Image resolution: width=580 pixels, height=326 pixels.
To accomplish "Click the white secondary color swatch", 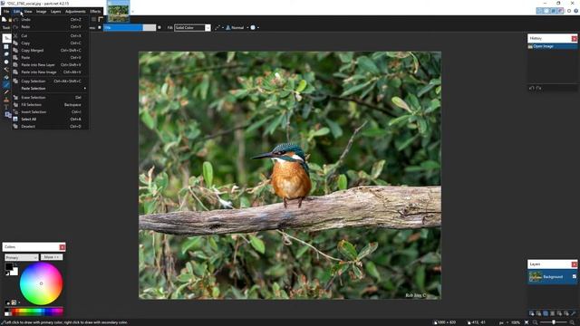I will (x=14, y=272).
